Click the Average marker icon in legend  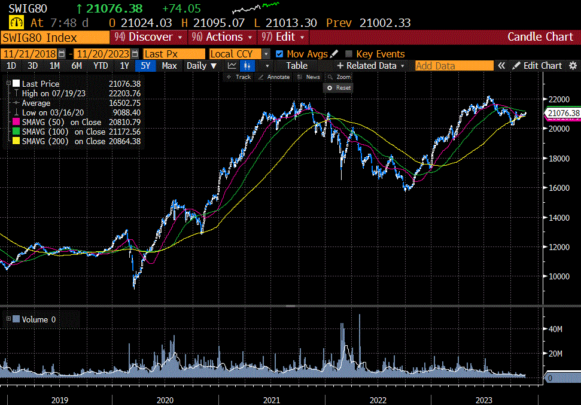(16, 103)
